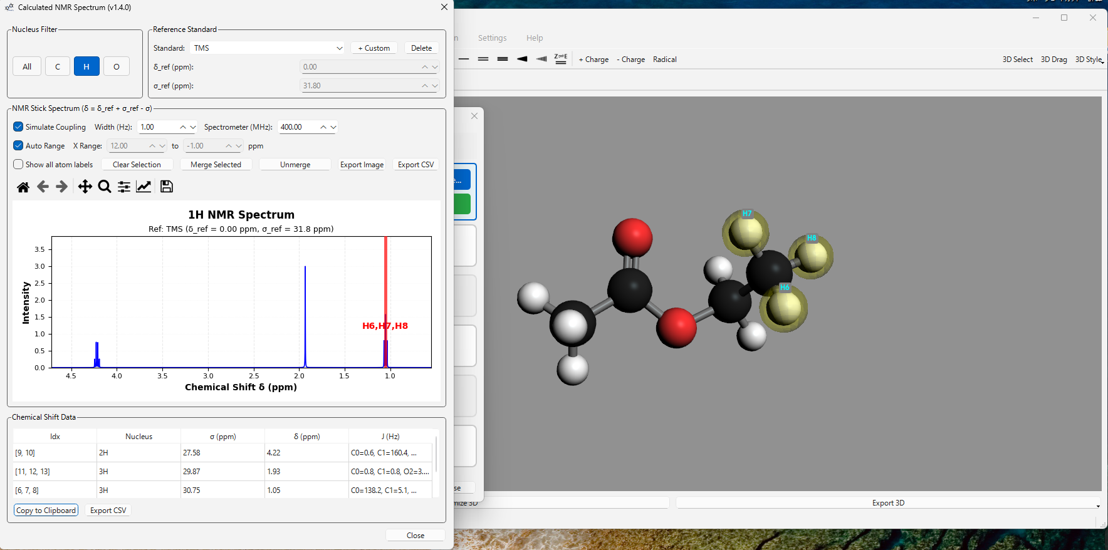
Task: Enable Show all atom labels checkbox
Action: (x=18, y=164)
